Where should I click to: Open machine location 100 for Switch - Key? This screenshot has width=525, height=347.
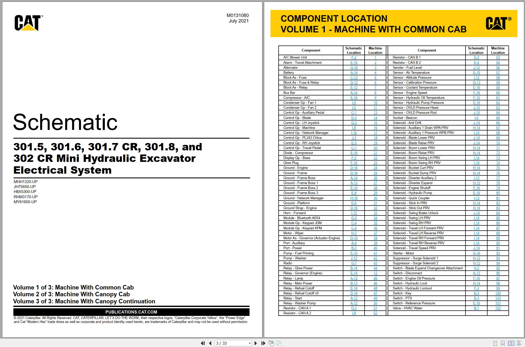point(498,293)
